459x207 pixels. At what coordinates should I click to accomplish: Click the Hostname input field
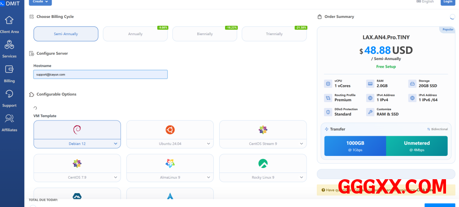pyautogui.click(x=100, y=74)
